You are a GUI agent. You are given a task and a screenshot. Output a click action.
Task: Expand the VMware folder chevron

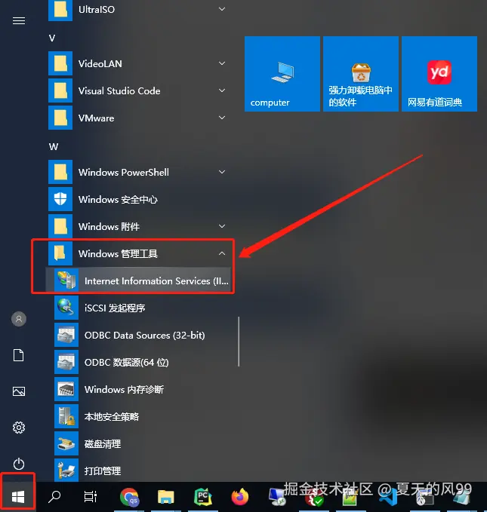tap(222, 118)
